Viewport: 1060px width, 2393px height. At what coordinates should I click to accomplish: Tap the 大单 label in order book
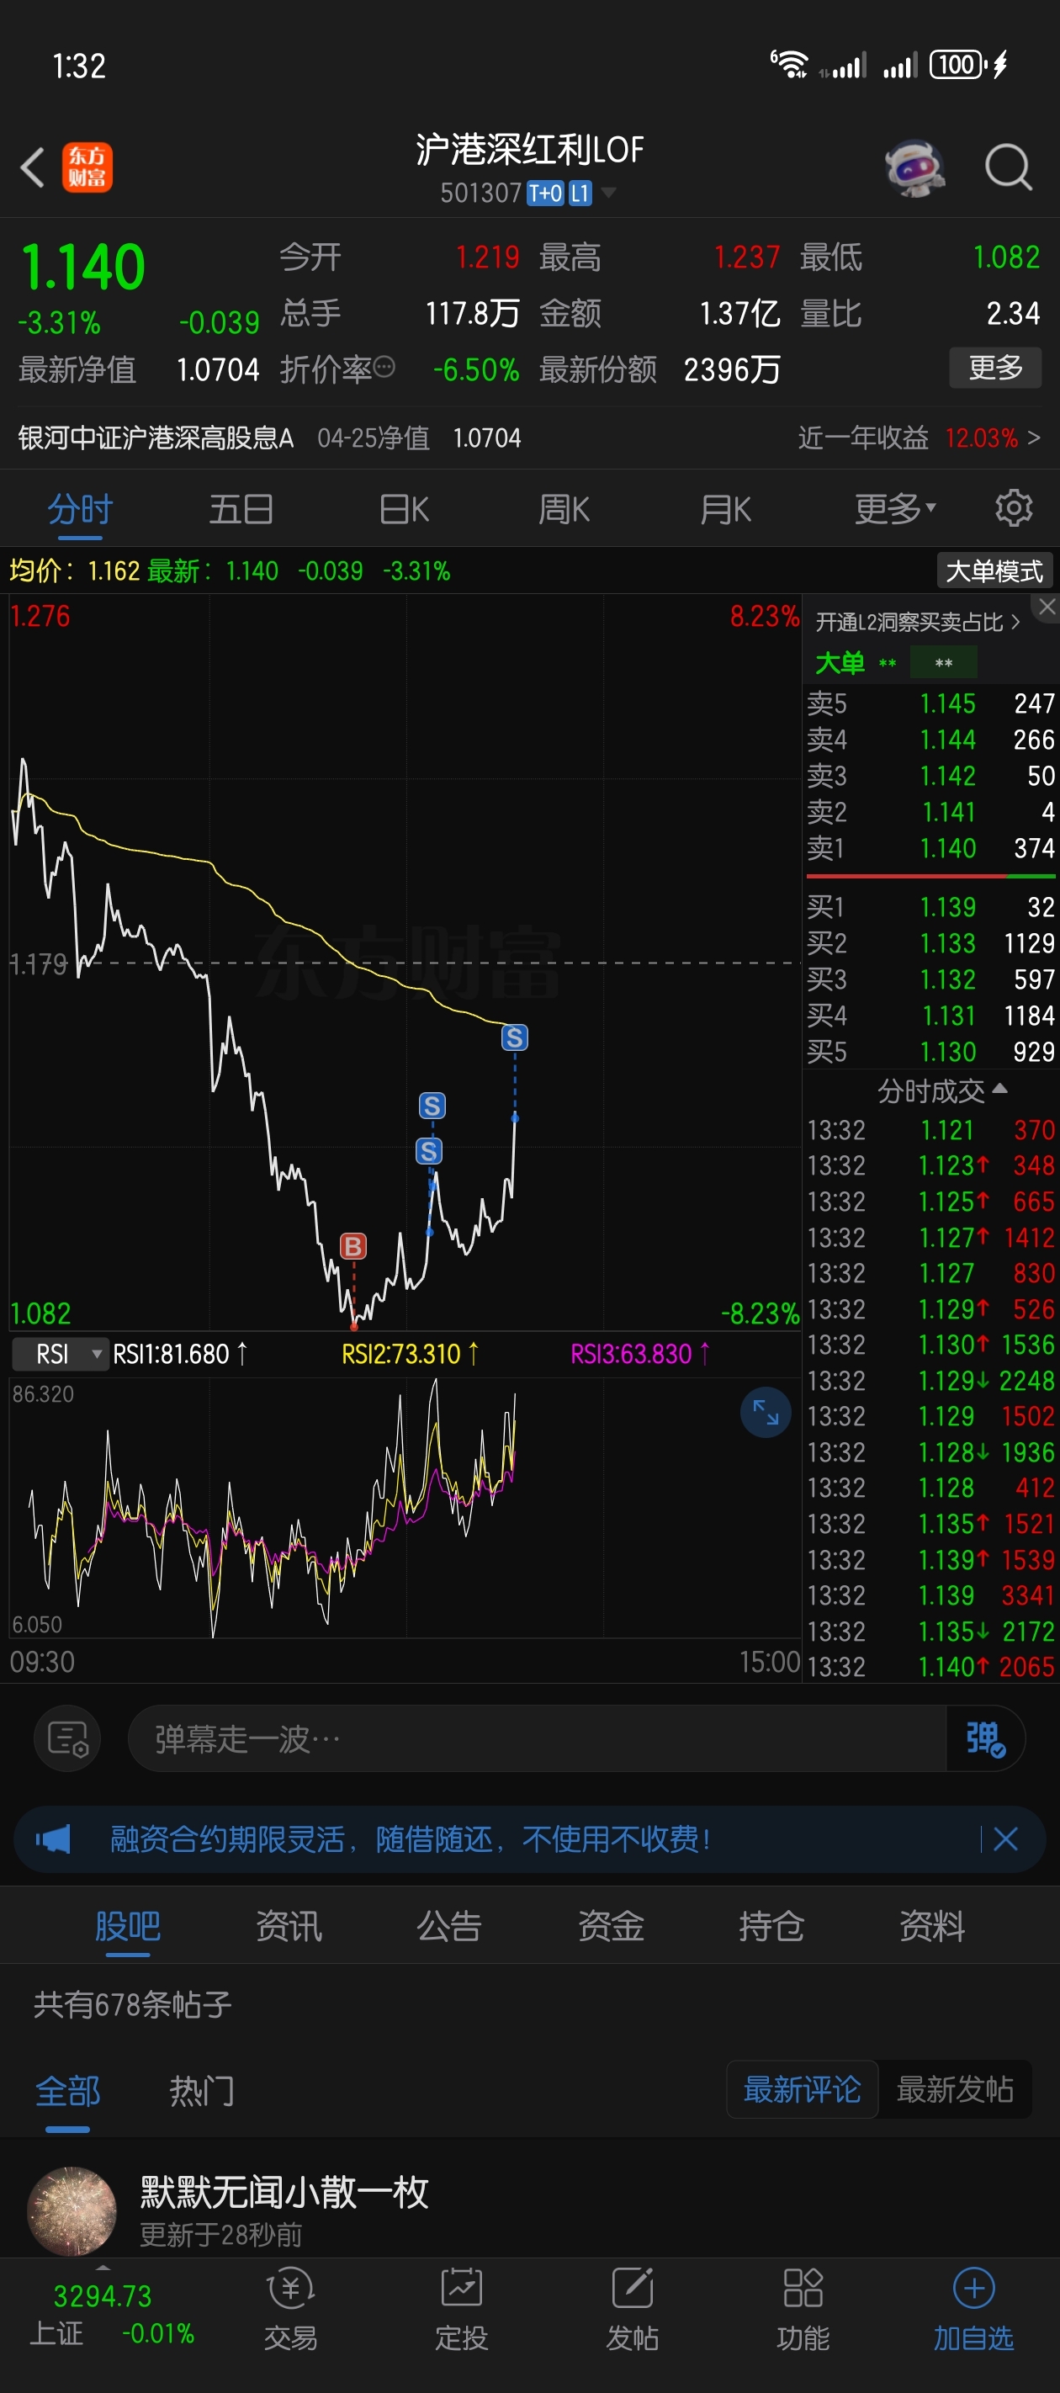tap(840, 662)
